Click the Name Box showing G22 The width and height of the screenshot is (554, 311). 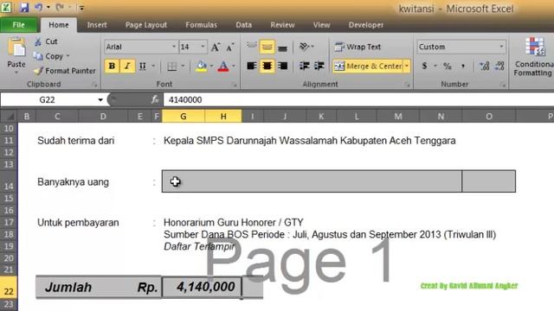tap(48, 100)
